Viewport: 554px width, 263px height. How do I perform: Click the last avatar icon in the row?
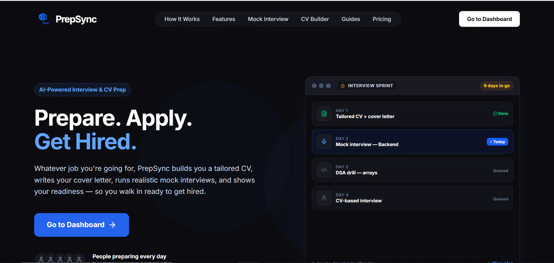pyautogui.click(x=79, y=259)
